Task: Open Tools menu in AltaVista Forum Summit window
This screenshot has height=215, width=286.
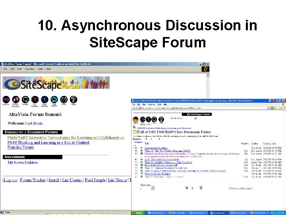Action: [40, 69]
